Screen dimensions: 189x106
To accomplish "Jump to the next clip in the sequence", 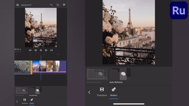I will (51, 50).
